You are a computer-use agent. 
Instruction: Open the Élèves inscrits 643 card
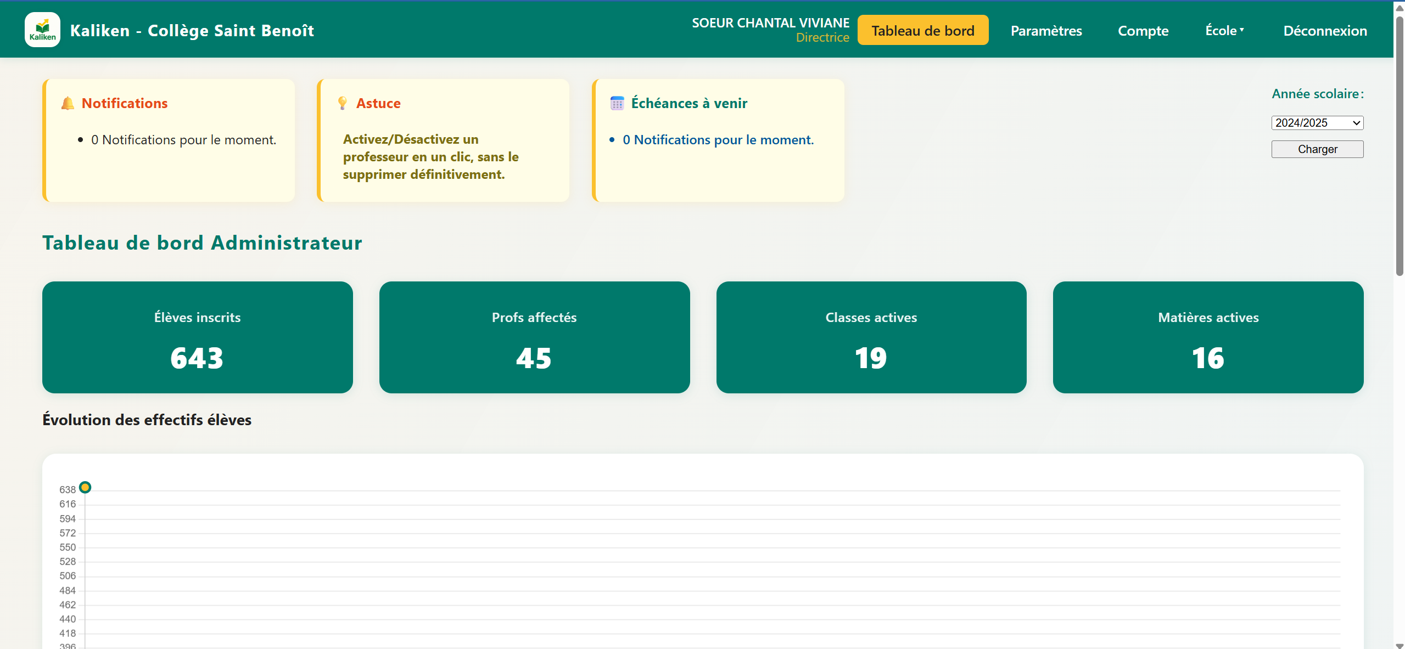pyautogui.click(x=197, y=337)
